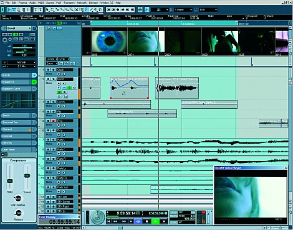Select the Mute X tool
Screen dimensions: 293x230
[x=77, y=9]
